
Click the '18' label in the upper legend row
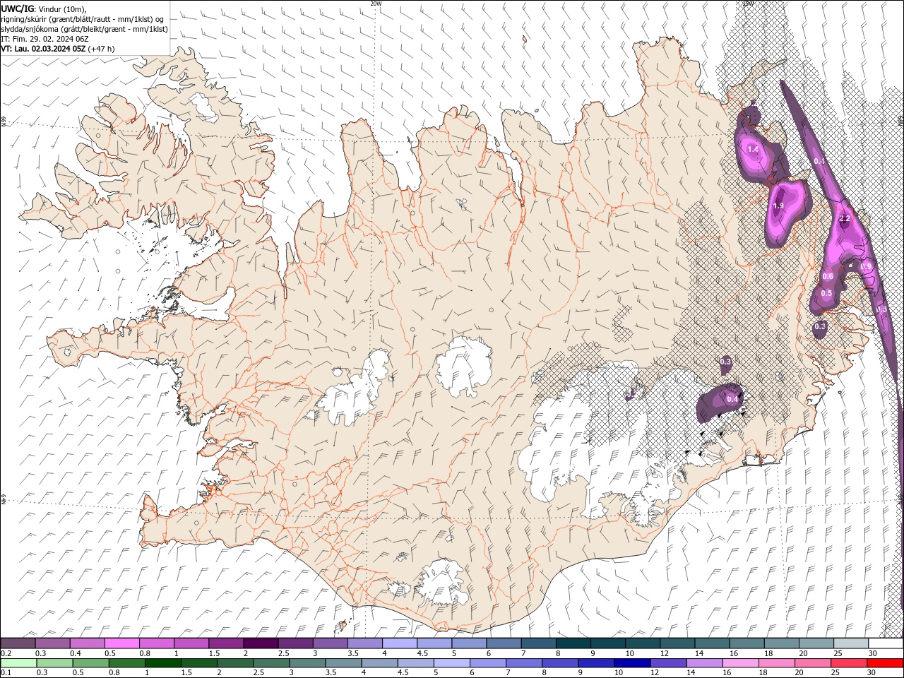pos(768,653)
